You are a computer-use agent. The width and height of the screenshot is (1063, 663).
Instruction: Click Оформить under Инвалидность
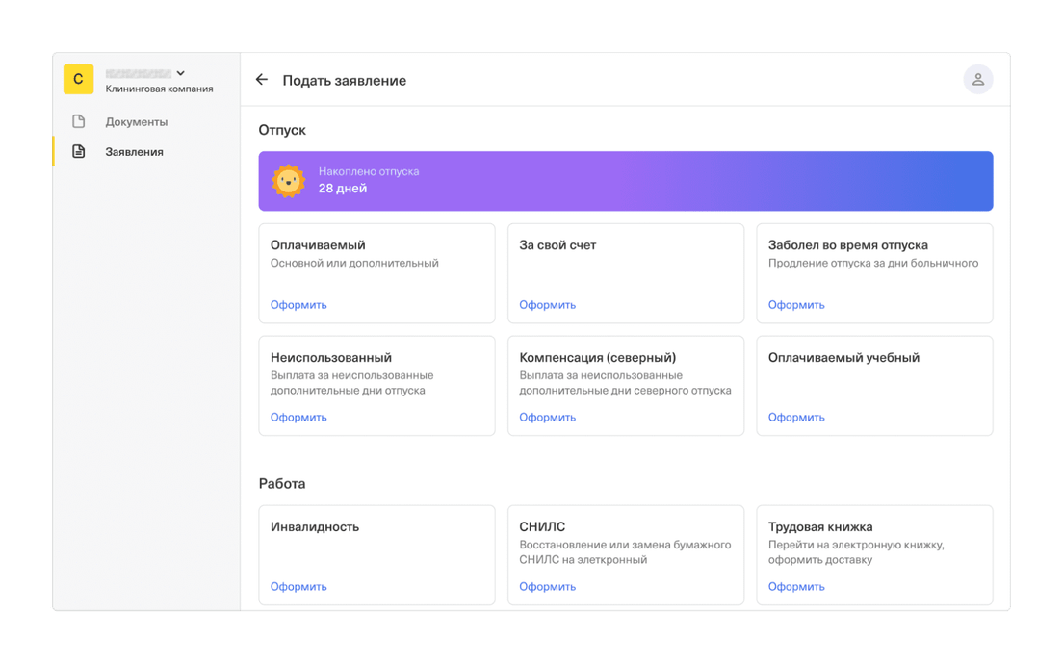coord(298,586)
